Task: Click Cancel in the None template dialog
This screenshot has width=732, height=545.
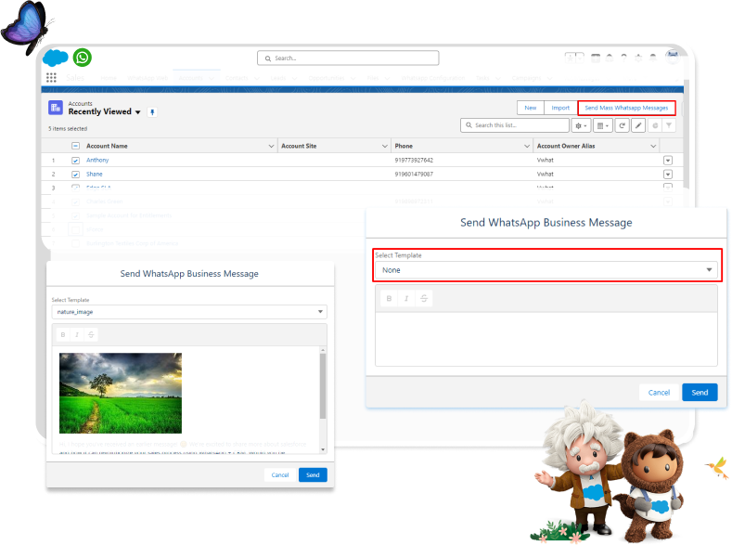Action: pos(659,393)
